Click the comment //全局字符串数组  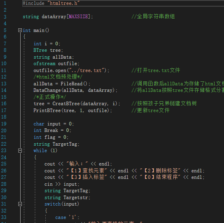[x=153, y=17]
